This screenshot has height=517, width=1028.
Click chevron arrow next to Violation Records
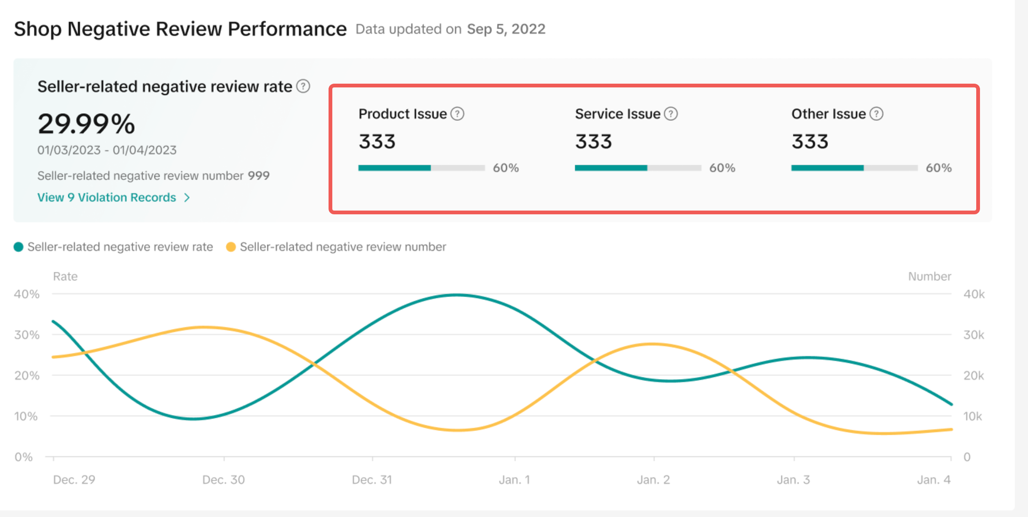(x=187, y=198)
